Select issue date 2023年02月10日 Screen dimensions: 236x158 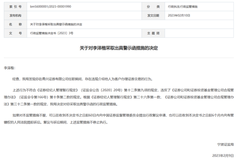click(179, 15)
